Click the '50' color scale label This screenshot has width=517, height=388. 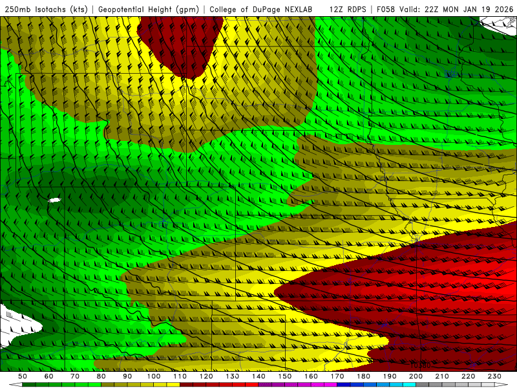23,376
